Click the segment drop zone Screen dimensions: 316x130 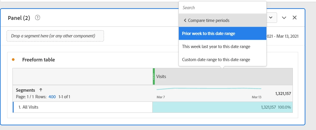tap(55, 36)
